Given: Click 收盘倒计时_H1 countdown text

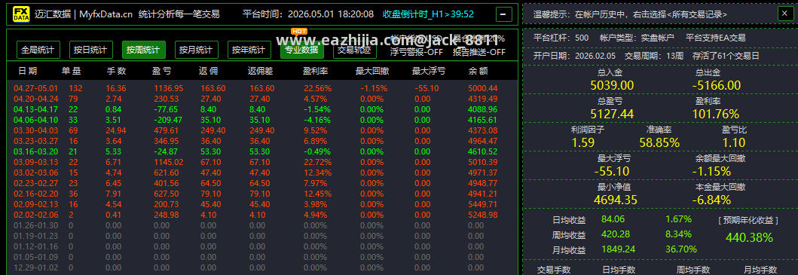Looking at the screenshot, I should click(x=428, y=14).
